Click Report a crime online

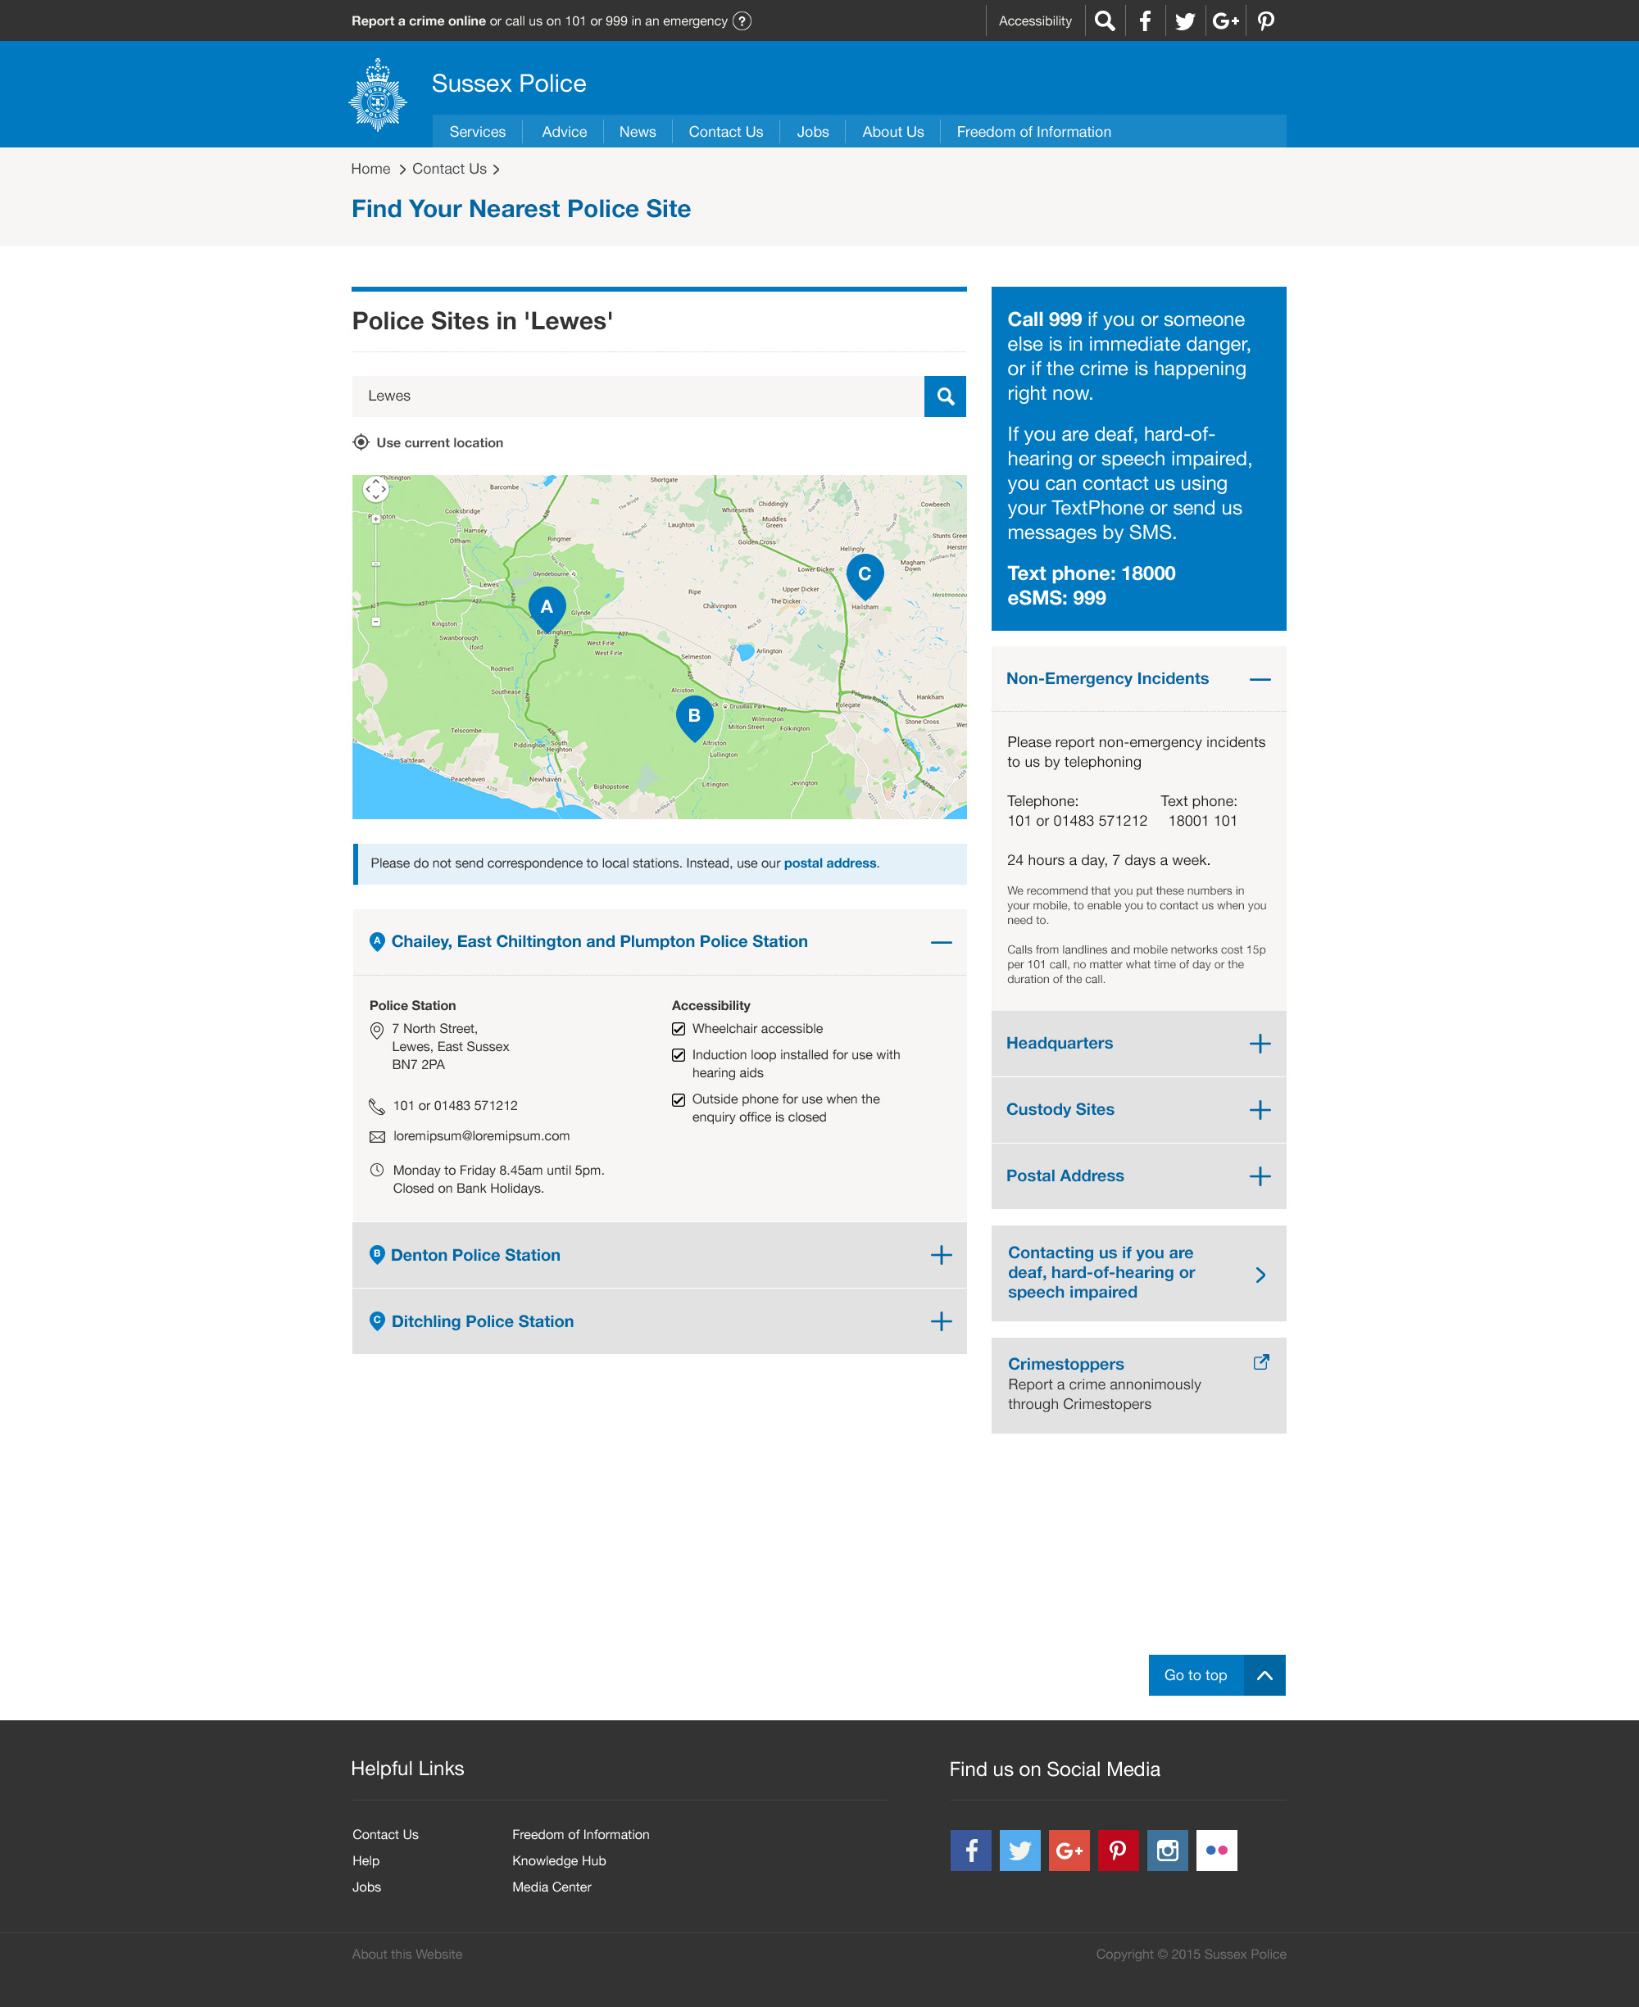[x=418, y=20]
